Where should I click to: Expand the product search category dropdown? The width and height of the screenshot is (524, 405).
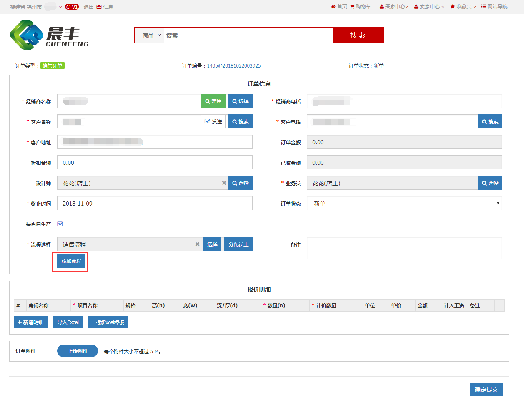click(x=152, y=35)
